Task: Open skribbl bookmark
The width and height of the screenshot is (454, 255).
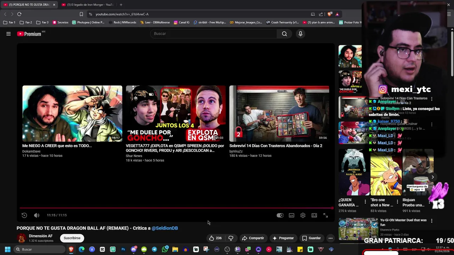Action: [x=210, y=22]
